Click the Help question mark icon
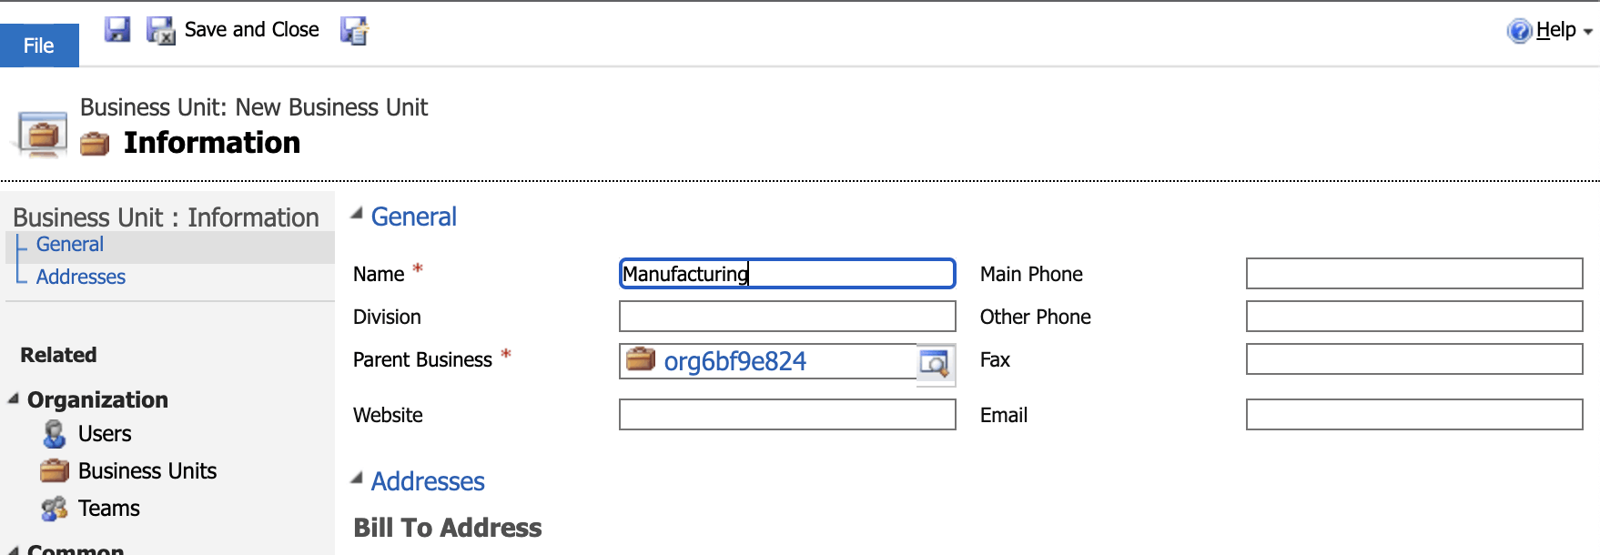The width and height of the screenshot is (1600, 555). pyautogui.click(x=1519, y=31)
